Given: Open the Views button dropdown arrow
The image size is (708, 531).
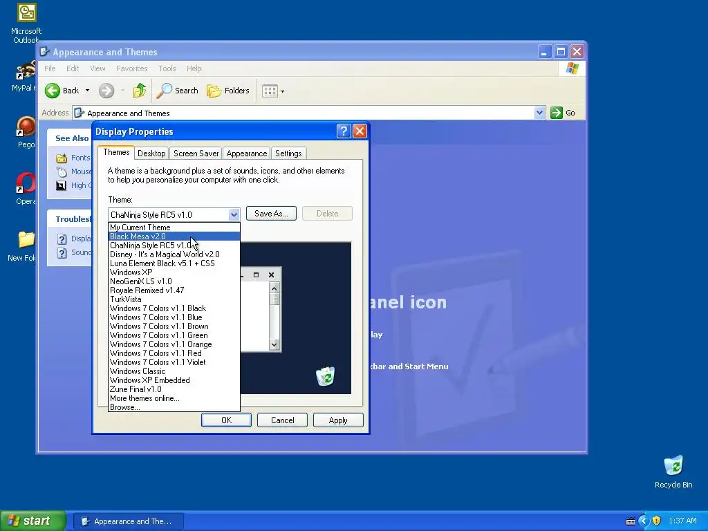Looking at the screenshot, I should [283, 91].
